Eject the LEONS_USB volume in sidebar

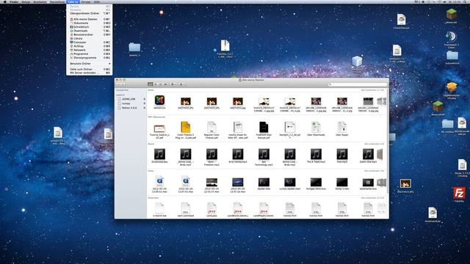(x=144, y=99)
